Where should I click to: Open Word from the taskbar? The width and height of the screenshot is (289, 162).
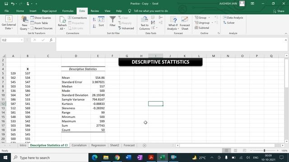[x=128, y=157]
